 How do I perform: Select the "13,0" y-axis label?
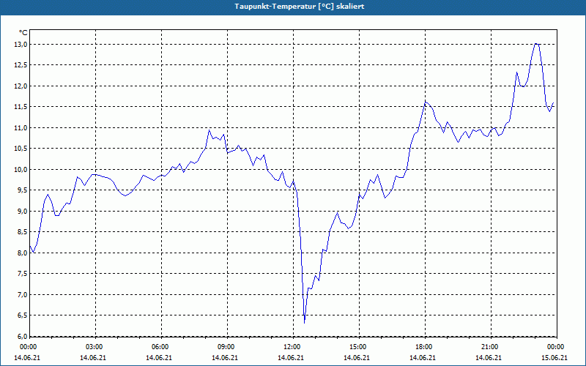(x=21, y=45)
